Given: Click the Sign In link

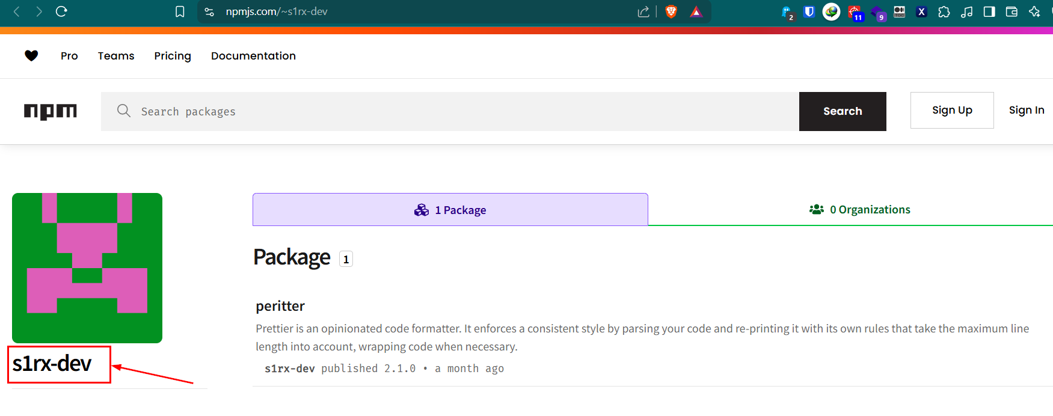Looking at the screenshot, I should coord(1027,110).
